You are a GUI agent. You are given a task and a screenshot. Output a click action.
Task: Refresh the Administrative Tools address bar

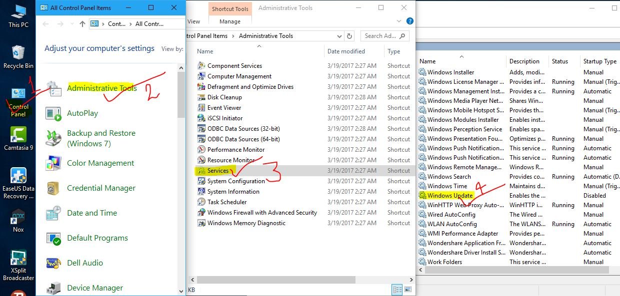point(349,36)
